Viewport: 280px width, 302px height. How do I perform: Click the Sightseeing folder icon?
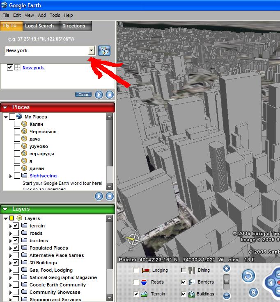pyautogui.click(x=24, y=175)
